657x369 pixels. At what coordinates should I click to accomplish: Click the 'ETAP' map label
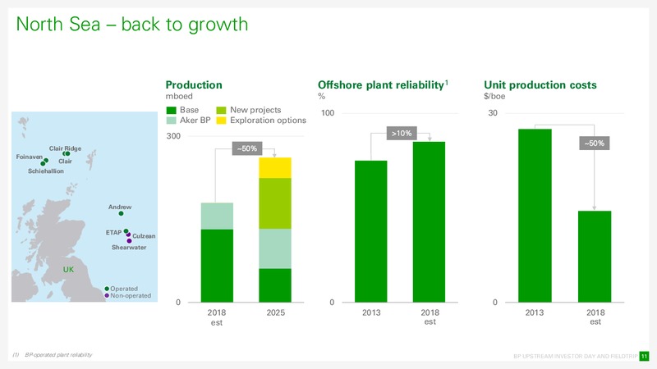[113, 232]
